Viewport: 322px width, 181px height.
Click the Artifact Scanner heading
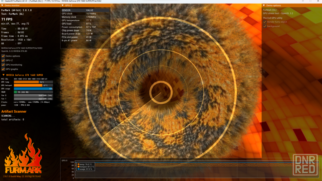tap(14, 111)
